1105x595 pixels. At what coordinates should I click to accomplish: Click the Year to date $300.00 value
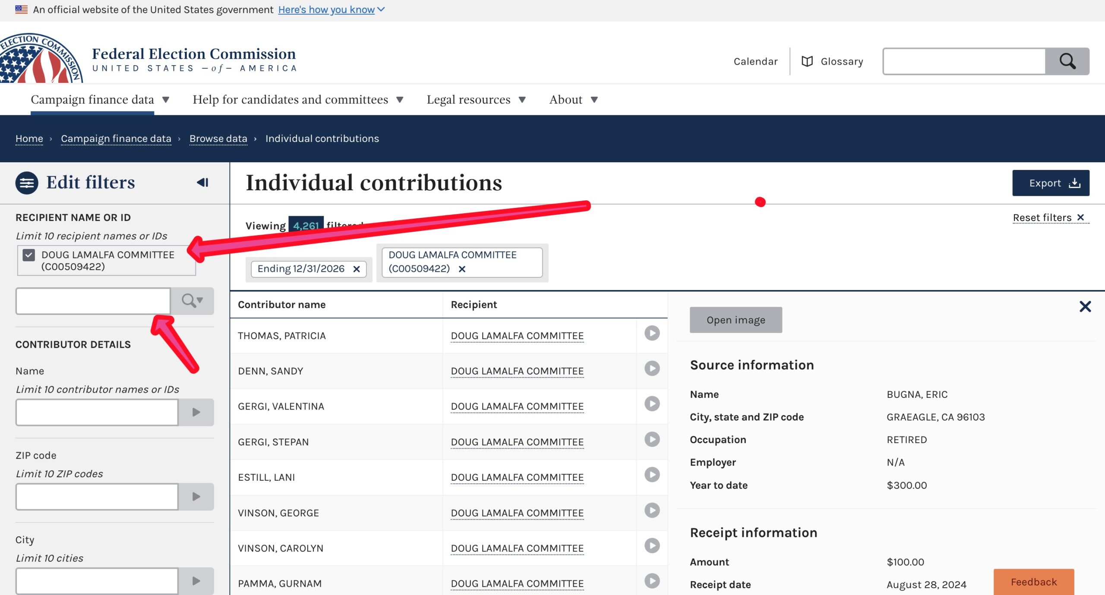pyautogui.click(x=907, y=485)
